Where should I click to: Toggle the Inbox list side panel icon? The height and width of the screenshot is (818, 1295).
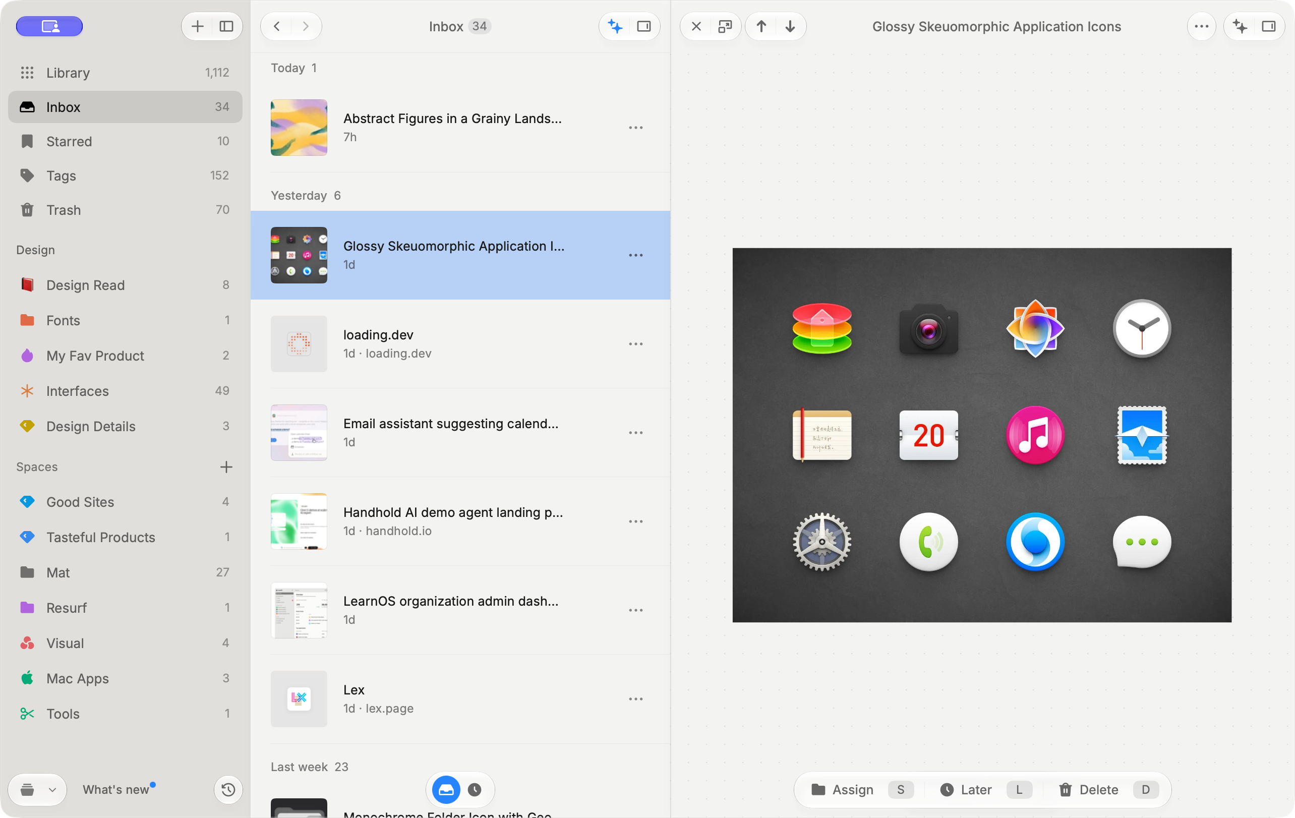(644, 26)
